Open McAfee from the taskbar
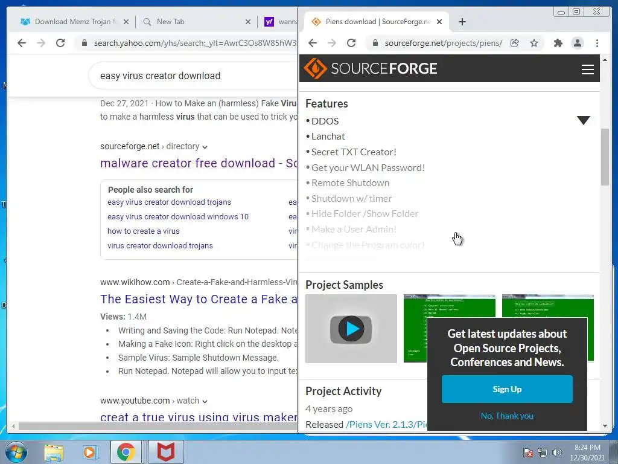Image resolution: width=618 pixels, height=464 pixels. (166, 452)
